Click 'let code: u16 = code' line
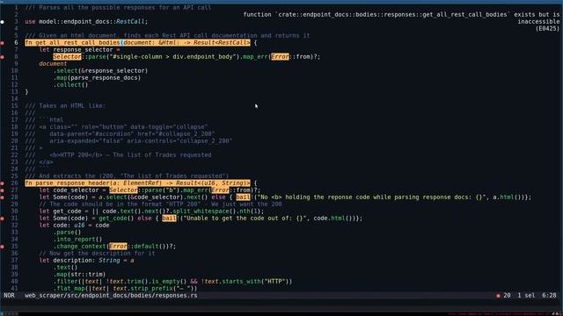Image resolution: width=563 pixels, height=316 pixels. (x=74, y=225)
